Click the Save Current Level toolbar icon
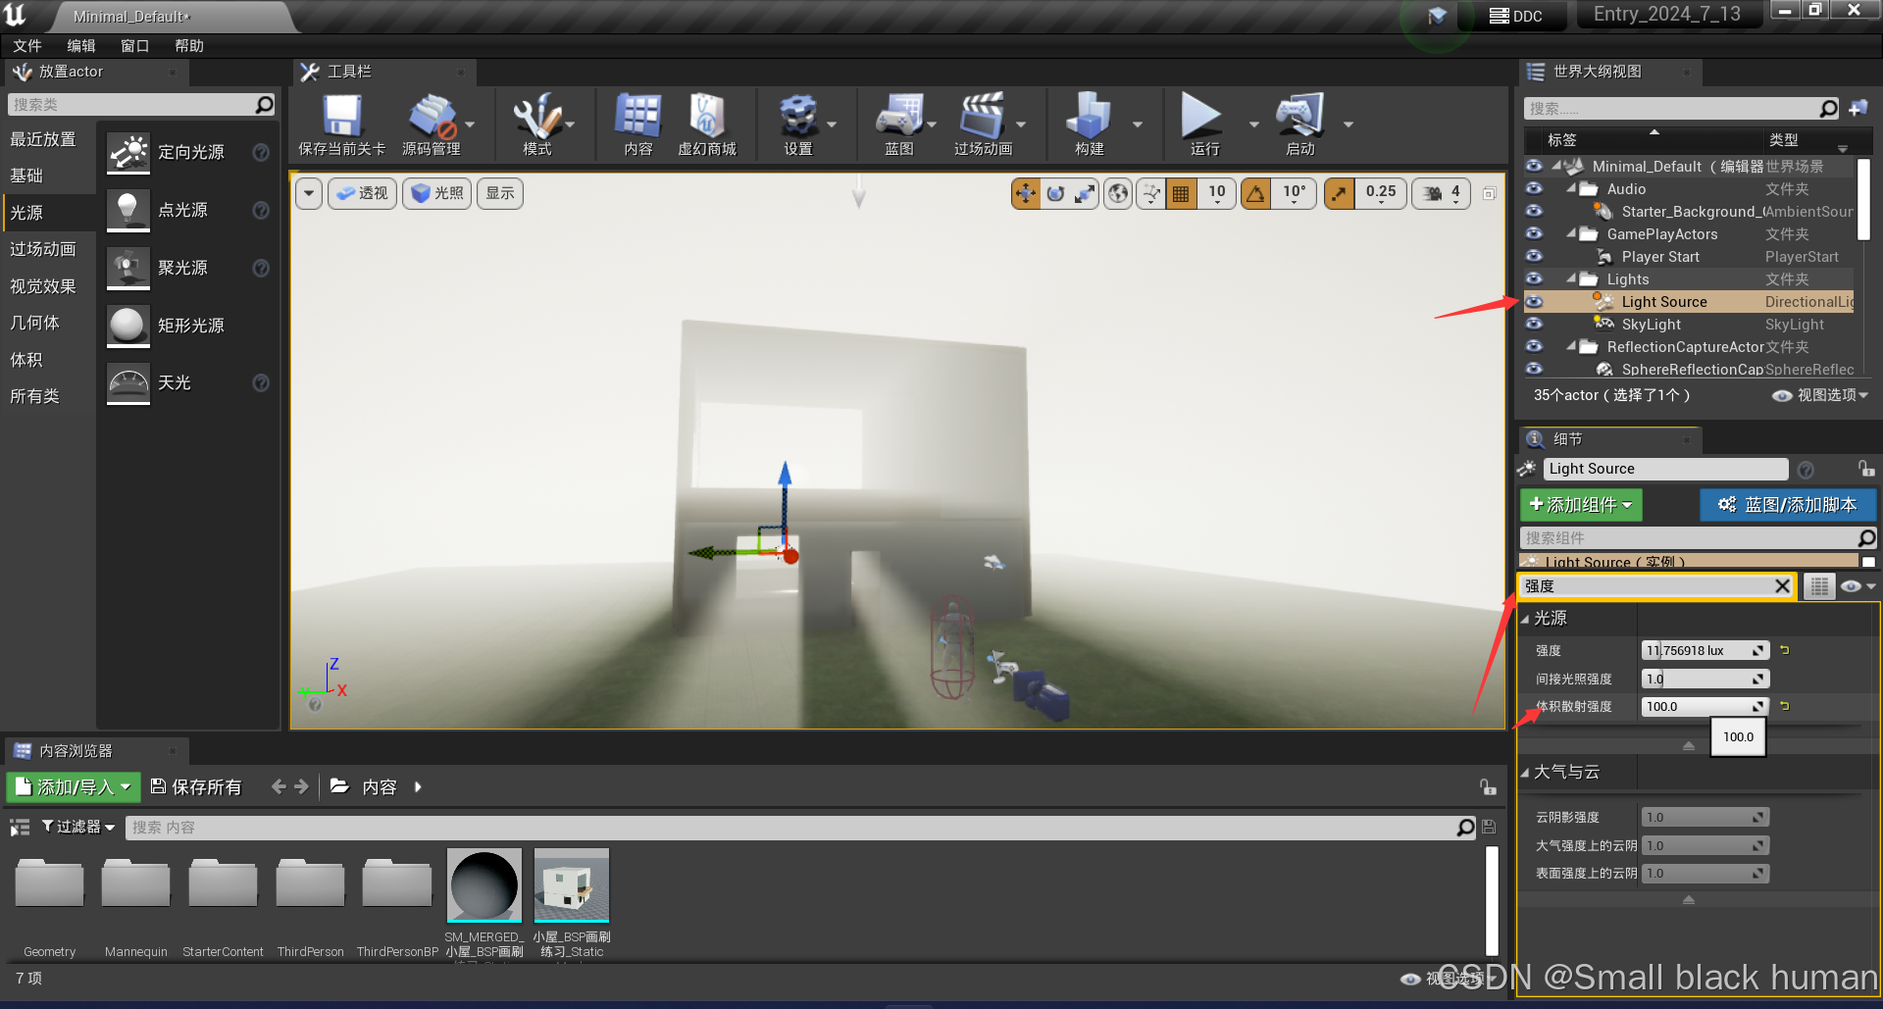The height and width of the screenshot is (1009, 1883). [342, 119]
